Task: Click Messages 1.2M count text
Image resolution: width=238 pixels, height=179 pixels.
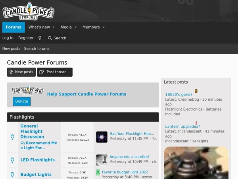Action: pyautogui.click(x=78, y=163)
